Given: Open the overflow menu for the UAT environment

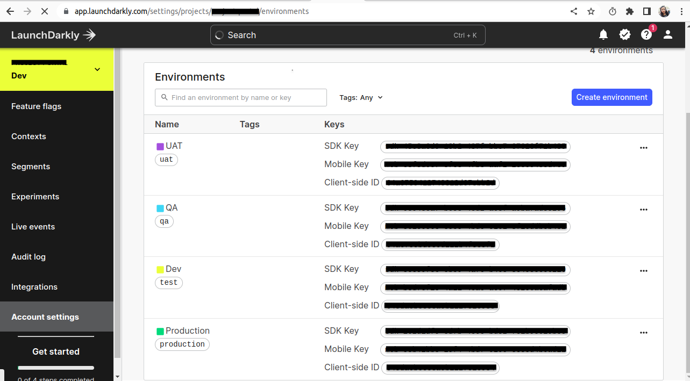Looking at the screenshot, I should [643, 148].
